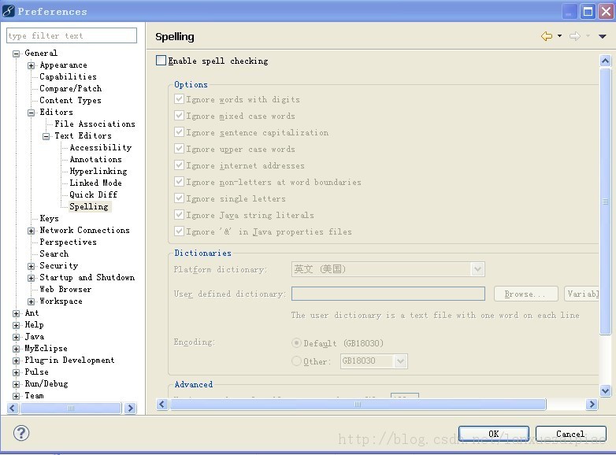616x455 pixels.
Task: Open the preferences page view menu triangle
Action: [603, 36]
